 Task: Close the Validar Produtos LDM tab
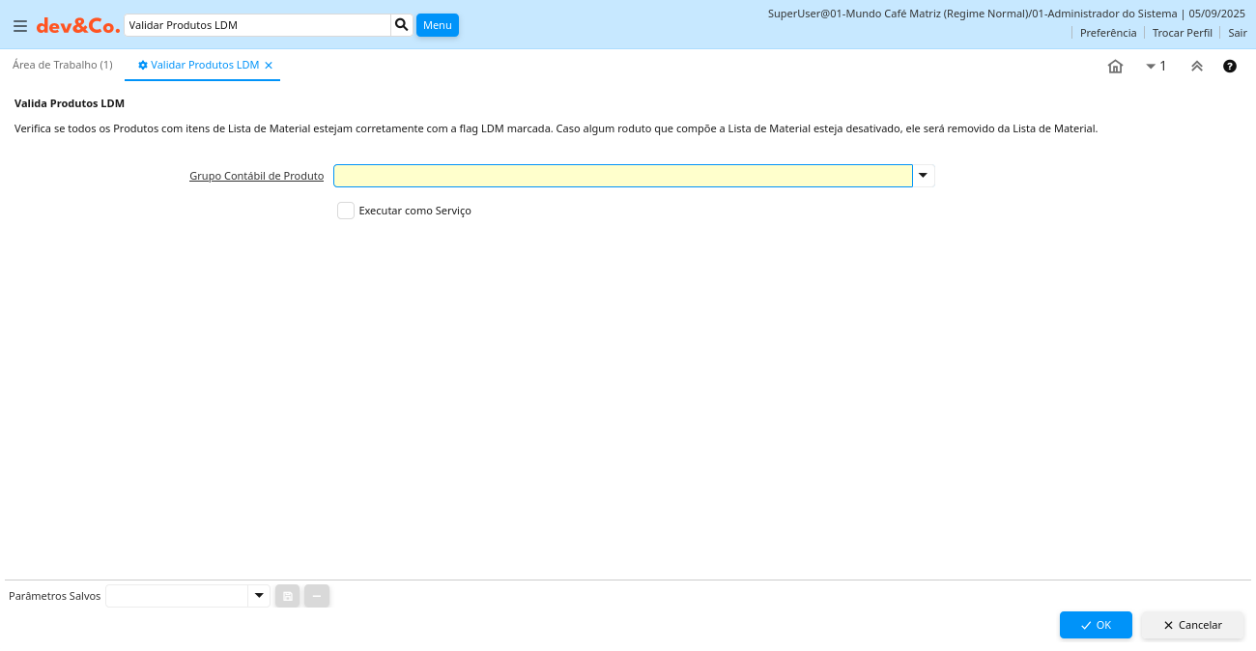coord(269,66)
